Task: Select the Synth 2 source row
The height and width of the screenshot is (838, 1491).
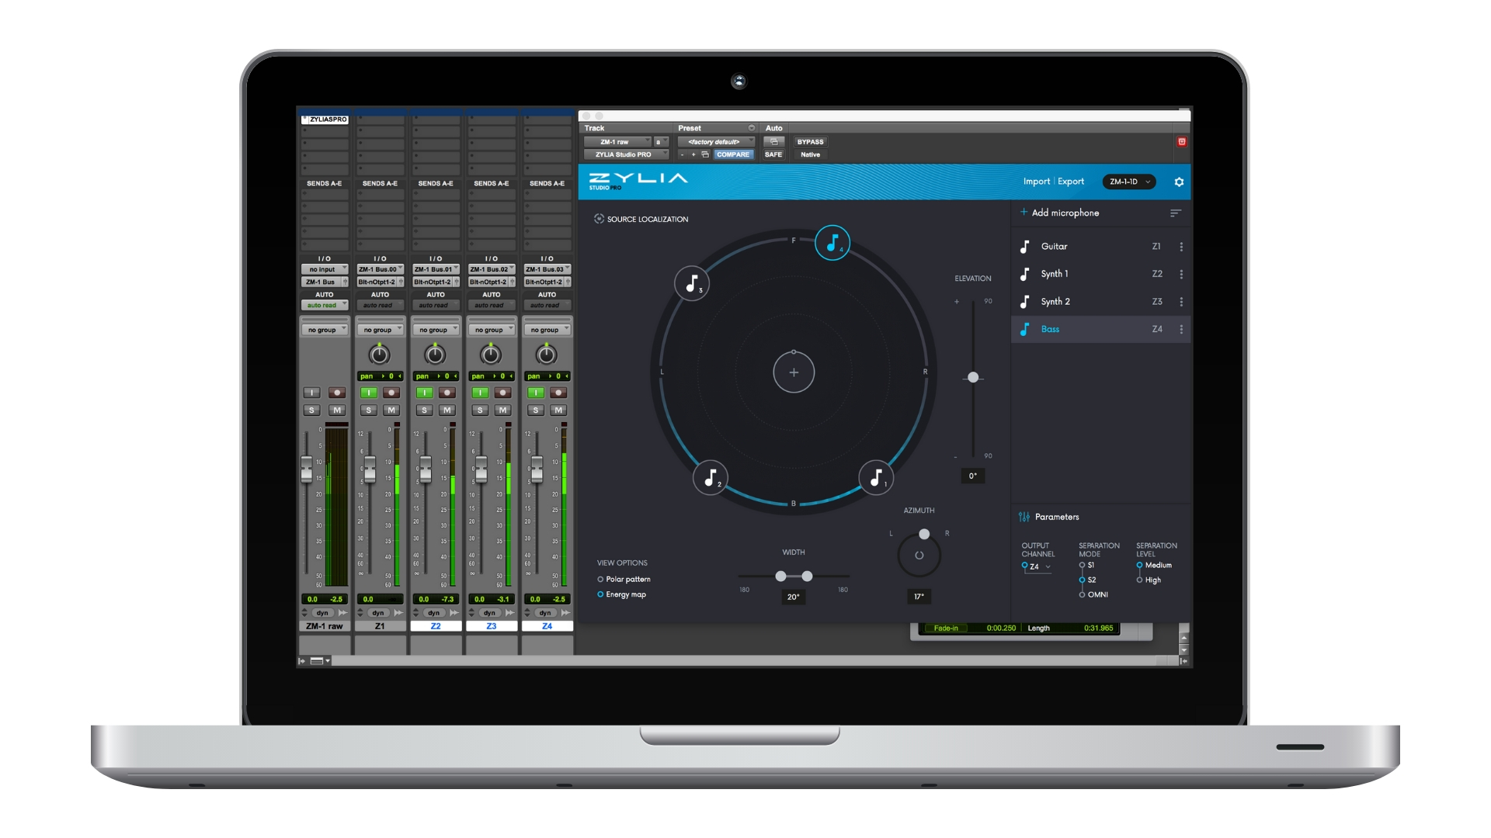Action: (x=1100, y=302)
